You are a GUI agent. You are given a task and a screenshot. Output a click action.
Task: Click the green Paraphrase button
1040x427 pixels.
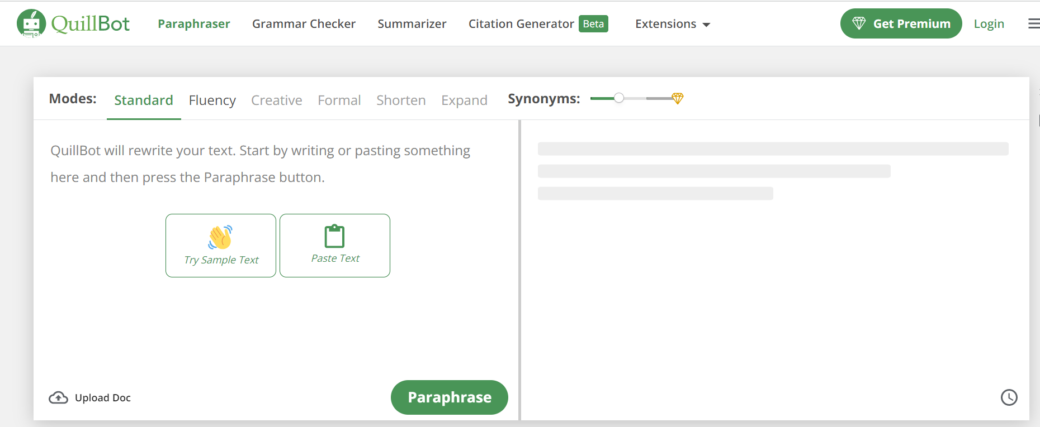pyautogui.click(x=450, y=397)
